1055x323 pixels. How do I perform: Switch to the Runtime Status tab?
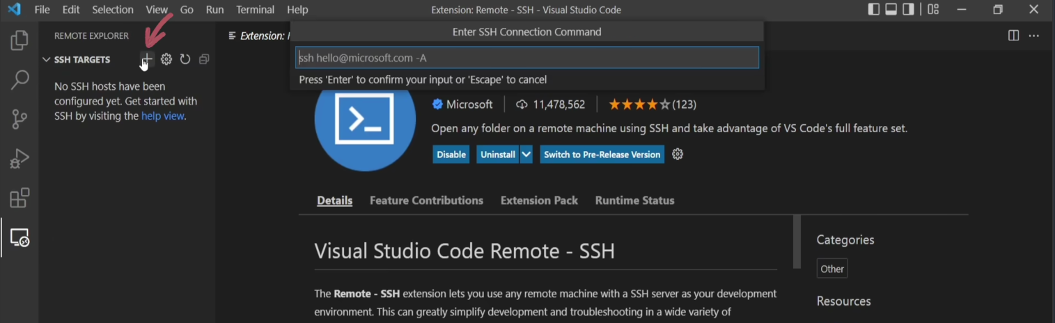[634, 200]
